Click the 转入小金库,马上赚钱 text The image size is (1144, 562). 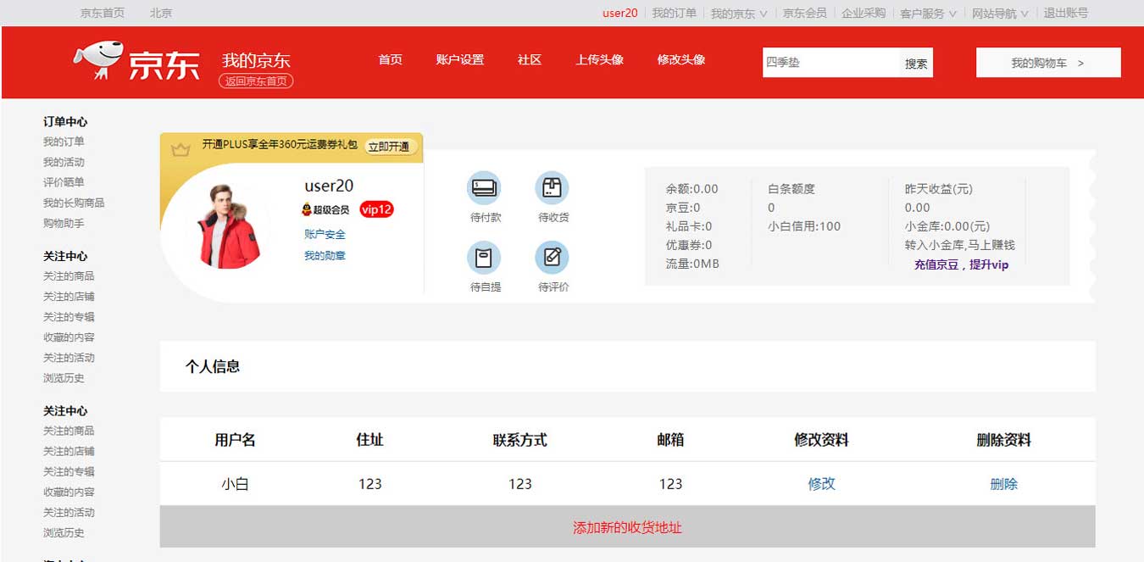point(959,245)
